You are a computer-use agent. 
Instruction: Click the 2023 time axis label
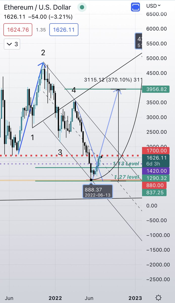(x=136, y=298)
